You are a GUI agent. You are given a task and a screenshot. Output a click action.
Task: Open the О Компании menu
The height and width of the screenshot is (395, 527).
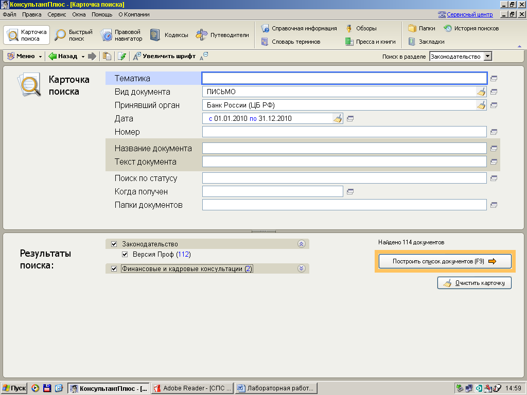point(134,14)
